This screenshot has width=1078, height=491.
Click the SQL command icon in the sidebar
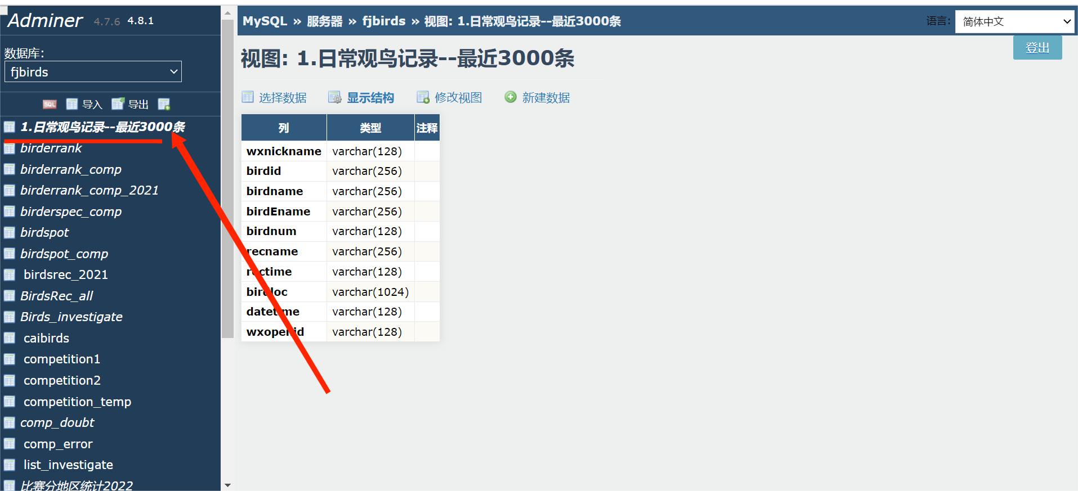50,104
